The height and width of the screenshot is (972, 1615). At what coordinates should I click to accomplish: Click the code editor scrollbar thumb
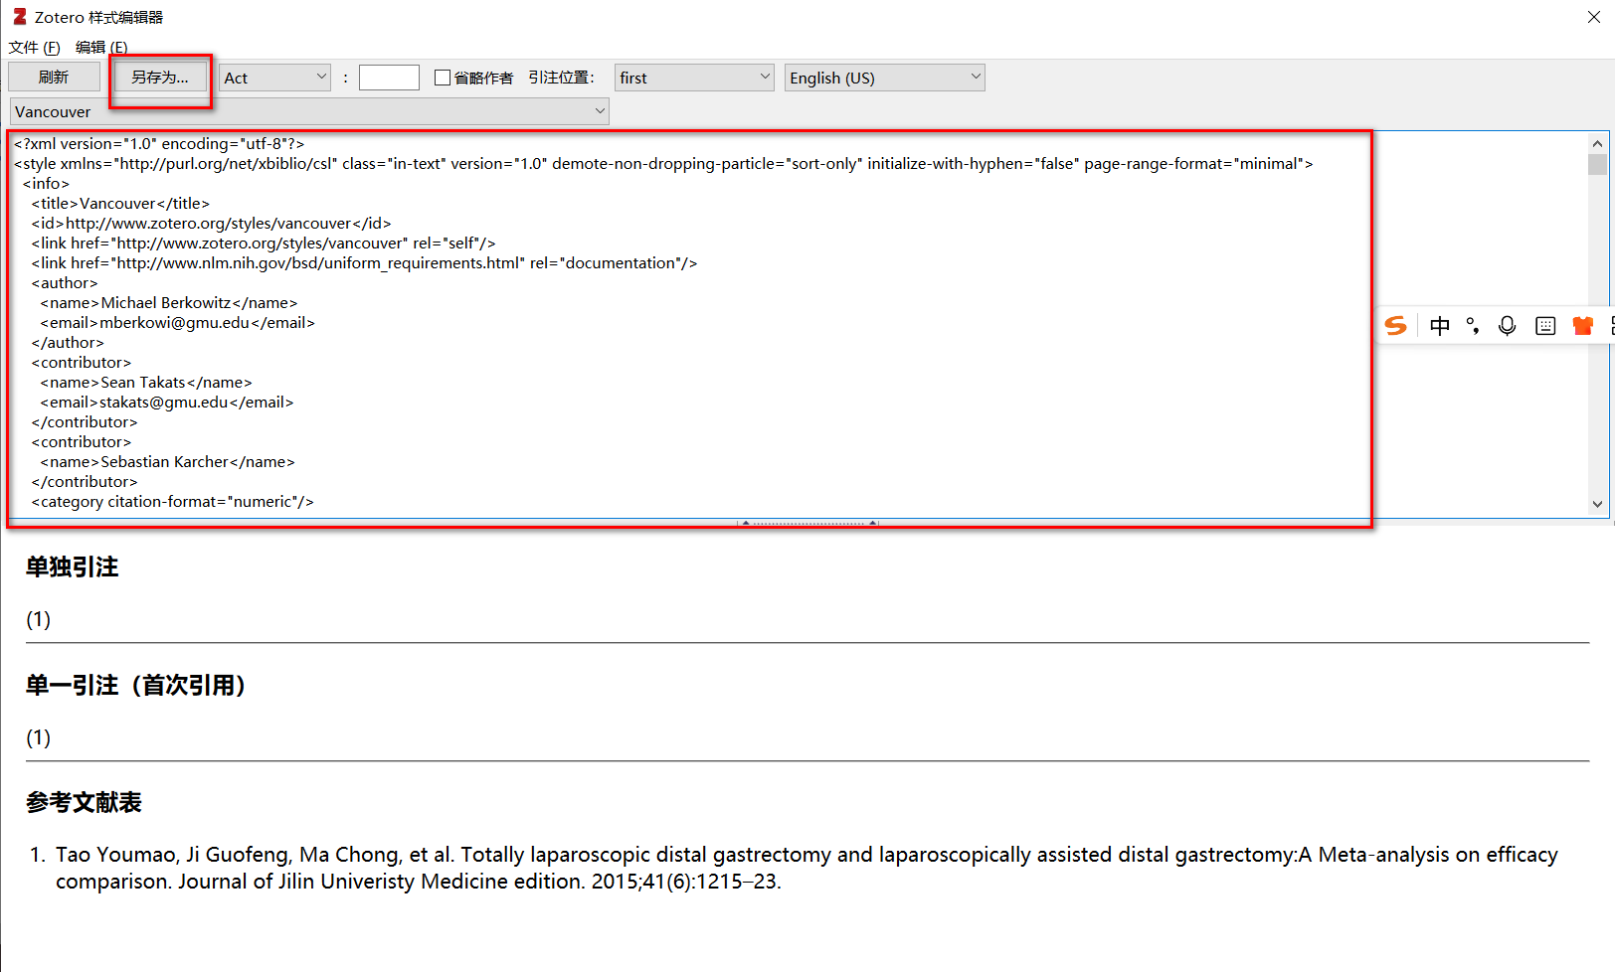click(1597, 164)
